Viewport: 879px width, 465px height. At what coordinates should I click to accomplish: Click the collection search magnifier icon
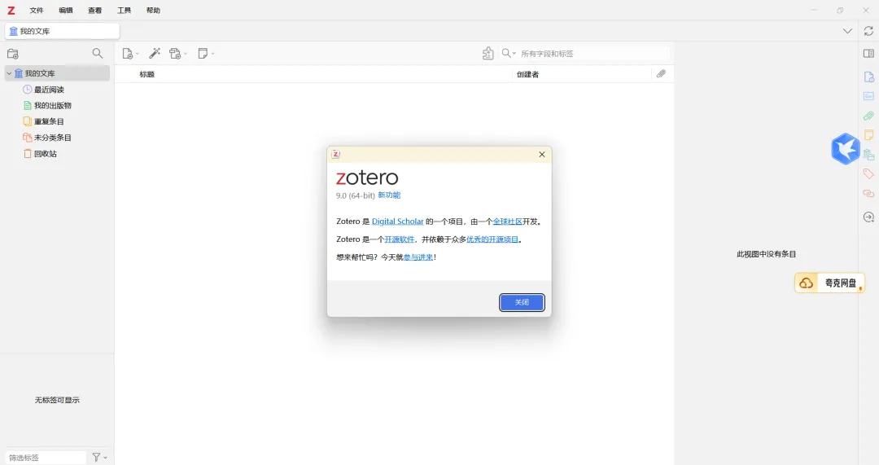coord(98,53)
